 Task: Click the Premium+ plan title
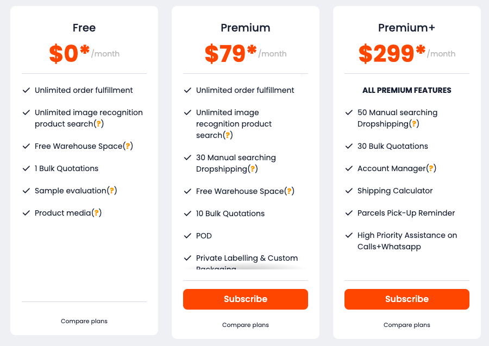tap(407, 28)
